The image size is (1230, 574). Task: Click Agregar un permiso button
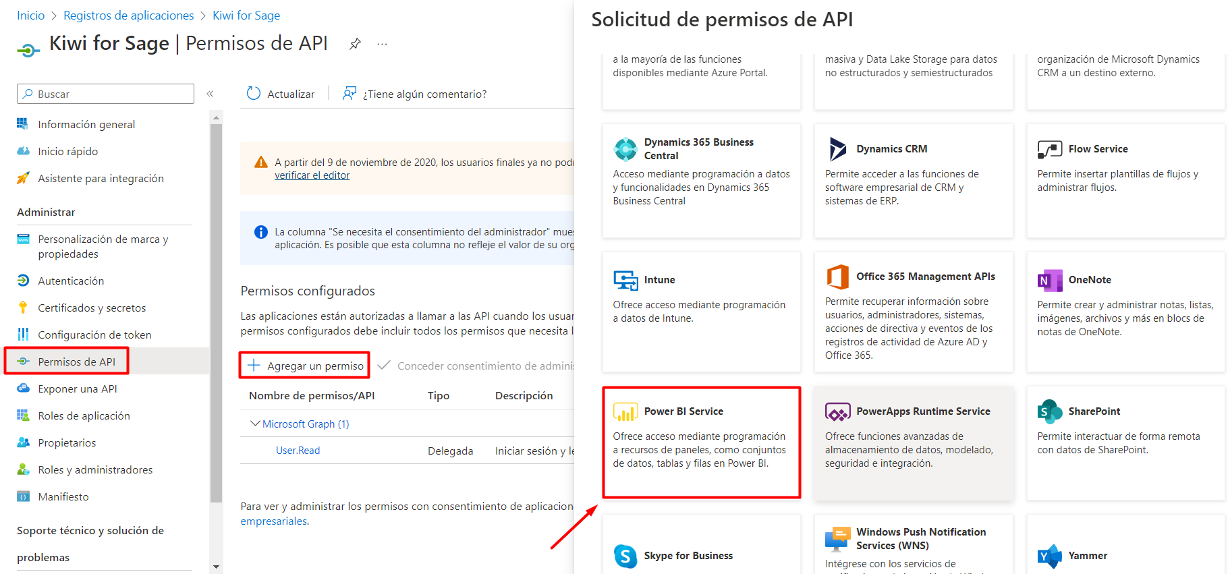coord(305,366)
